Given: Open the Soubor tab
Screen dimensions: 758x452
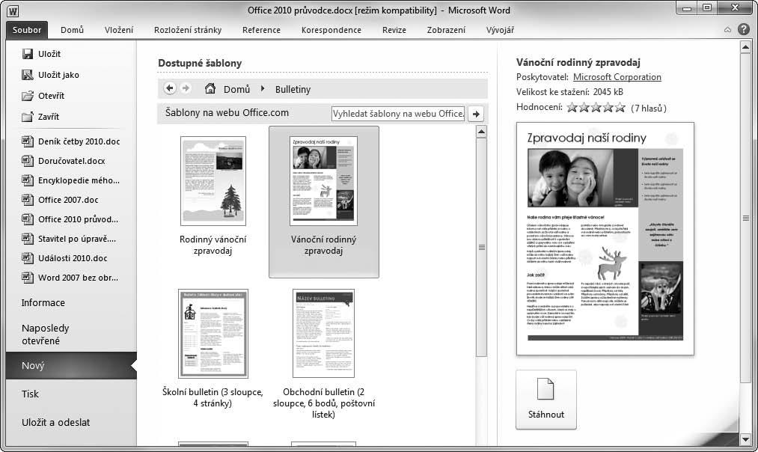Looking at the screenshot, I should click(27, 30).
